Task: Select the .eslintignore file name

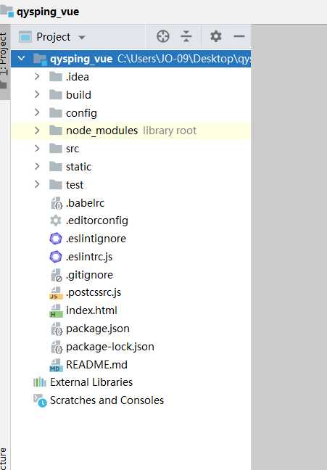Action: [96, 239]
